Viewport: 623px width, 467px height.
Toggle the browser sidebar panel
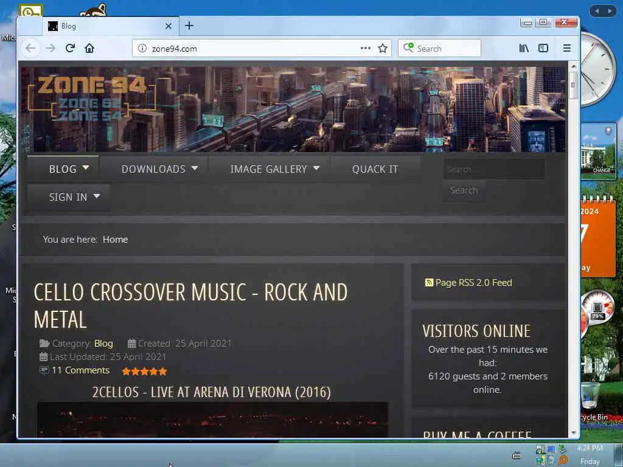coord(543,49)
